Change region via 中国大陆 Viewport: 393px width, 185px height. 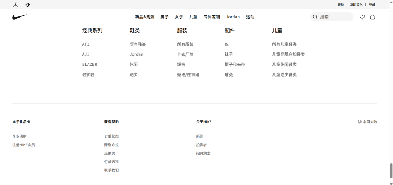pos(370,122)
